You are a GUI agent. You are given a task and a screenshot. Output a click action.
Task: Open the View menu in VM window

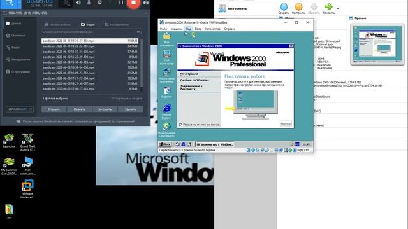coord(189,29)
